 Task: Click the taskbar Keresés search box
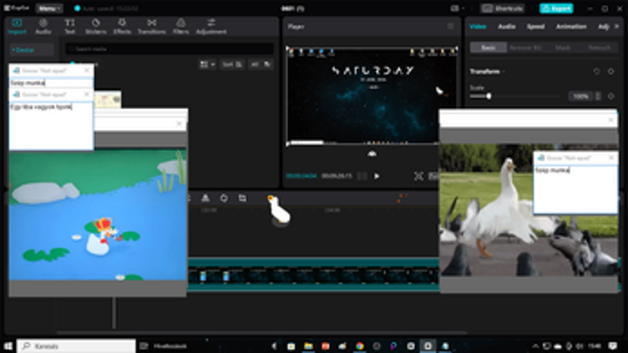click(76, 346)
